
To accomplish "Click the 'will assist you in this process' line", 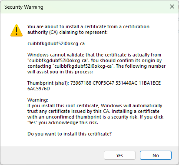I will coord(60,72).
